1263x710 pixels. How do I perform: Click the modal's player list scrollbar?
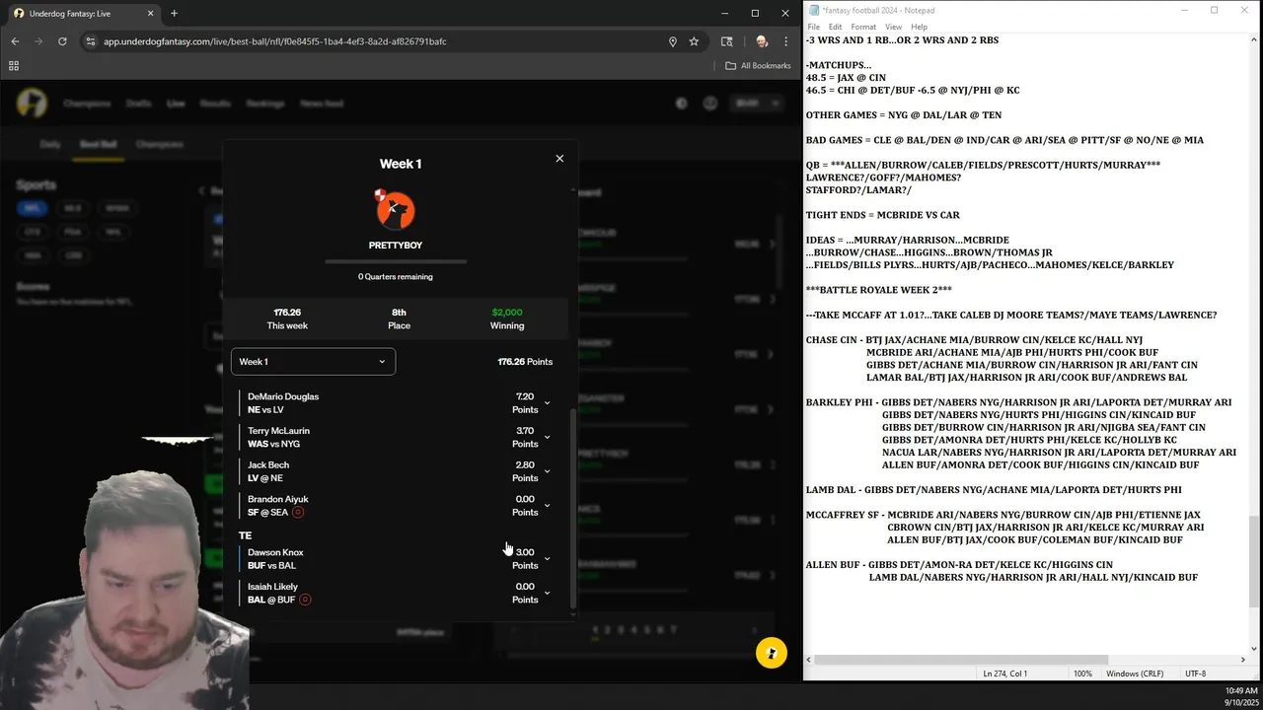tap(573, 508)
